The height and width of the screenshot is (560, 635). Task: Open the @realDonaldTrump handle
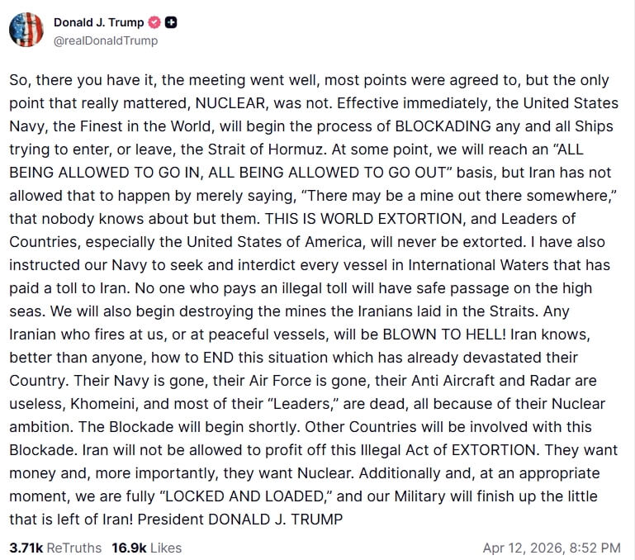pyautogui.click(x=106, y=40)
